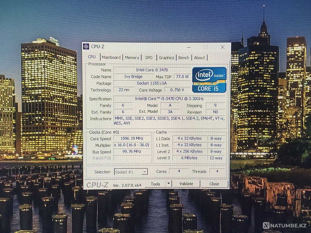311x233 pixels.
Task: Click the Level 3 value 6 MBytes
Action: (x=189, y=158)
